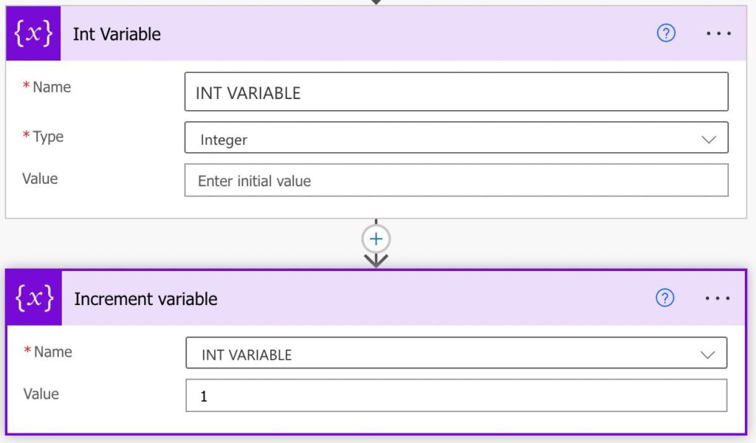Click the {x} icon on Increment variable card
The width and height of the screenshot is (756, 443).
click(x=32, y=298)
